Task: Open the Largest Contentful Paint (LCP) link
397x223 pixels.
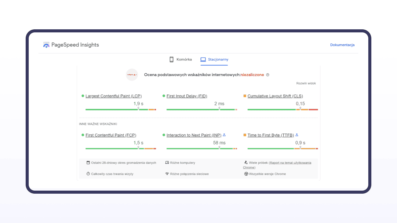Action: click(x=114, y=96)
